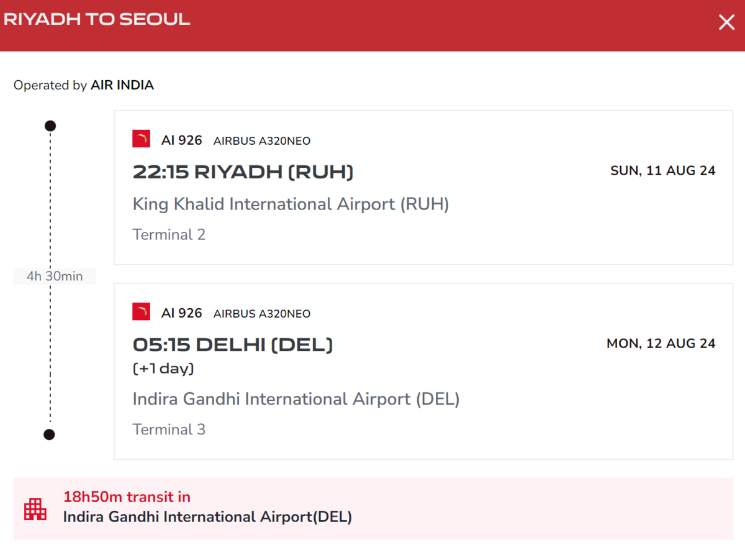The width and height of the screenshot is (745, 550).
Task: Click AIRBUS A320NEO label in departure card
Action: tap(262, 141)
